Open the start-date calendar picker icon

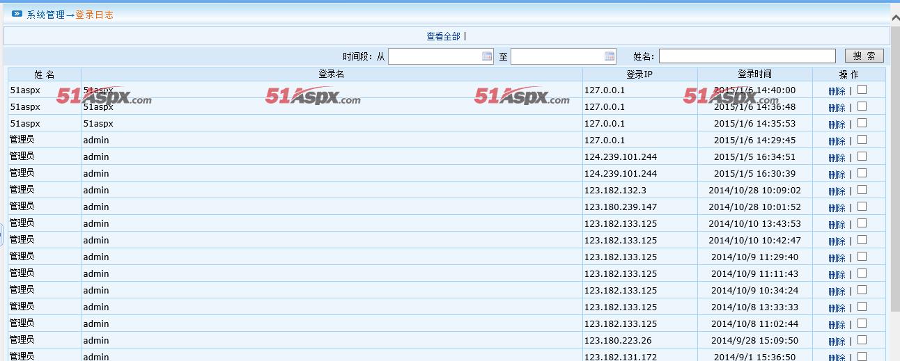487,56
